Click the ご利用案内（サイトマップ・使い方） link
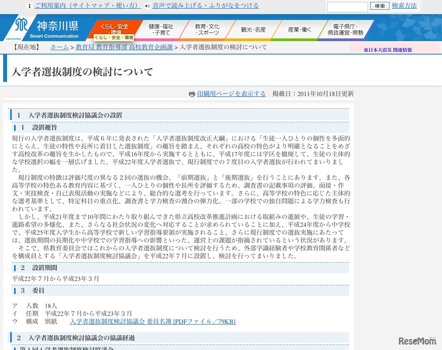Viewport: 442px width, 350px height. (x=87, y=5)
